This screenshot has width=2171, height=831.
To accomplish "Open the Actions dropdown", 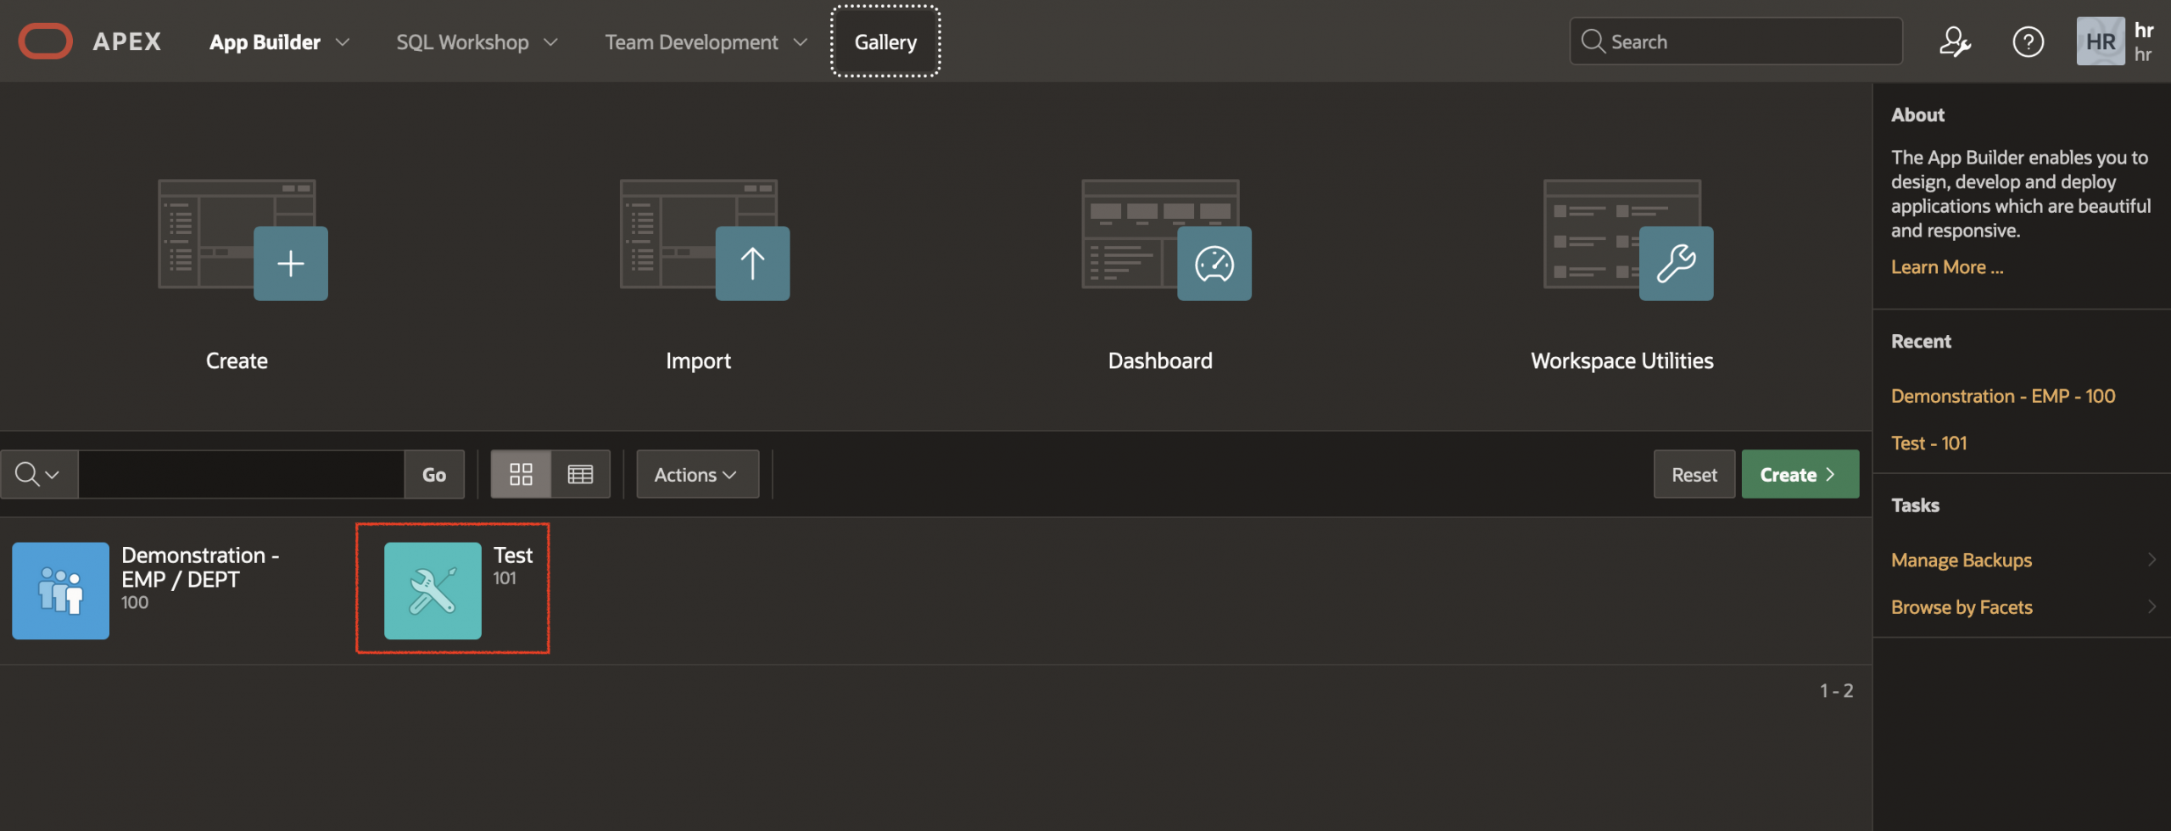I will coord(696,474).
